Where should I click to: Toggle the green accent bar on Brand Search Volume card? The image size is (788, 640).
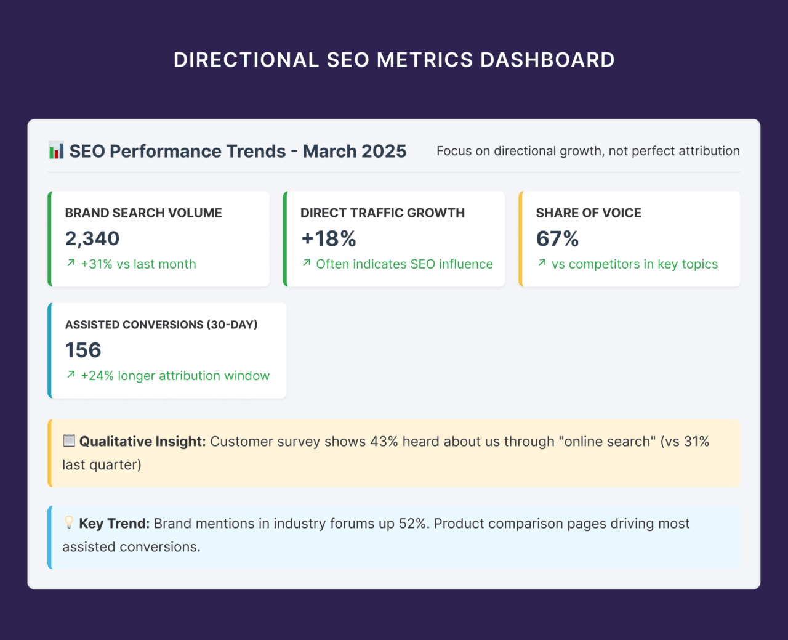49,239
